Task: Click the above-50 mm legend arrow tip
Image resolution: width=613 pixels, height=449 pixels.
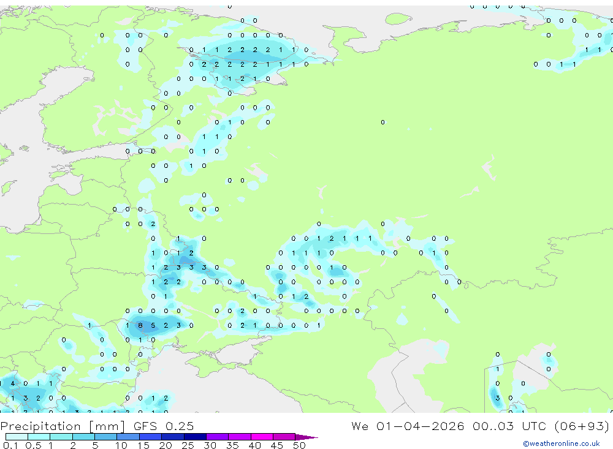Action: coord(306,437)
